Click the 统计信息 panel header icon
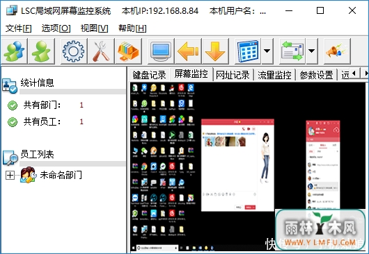Viewport: 369px width, 254px height. click(10, 86)
